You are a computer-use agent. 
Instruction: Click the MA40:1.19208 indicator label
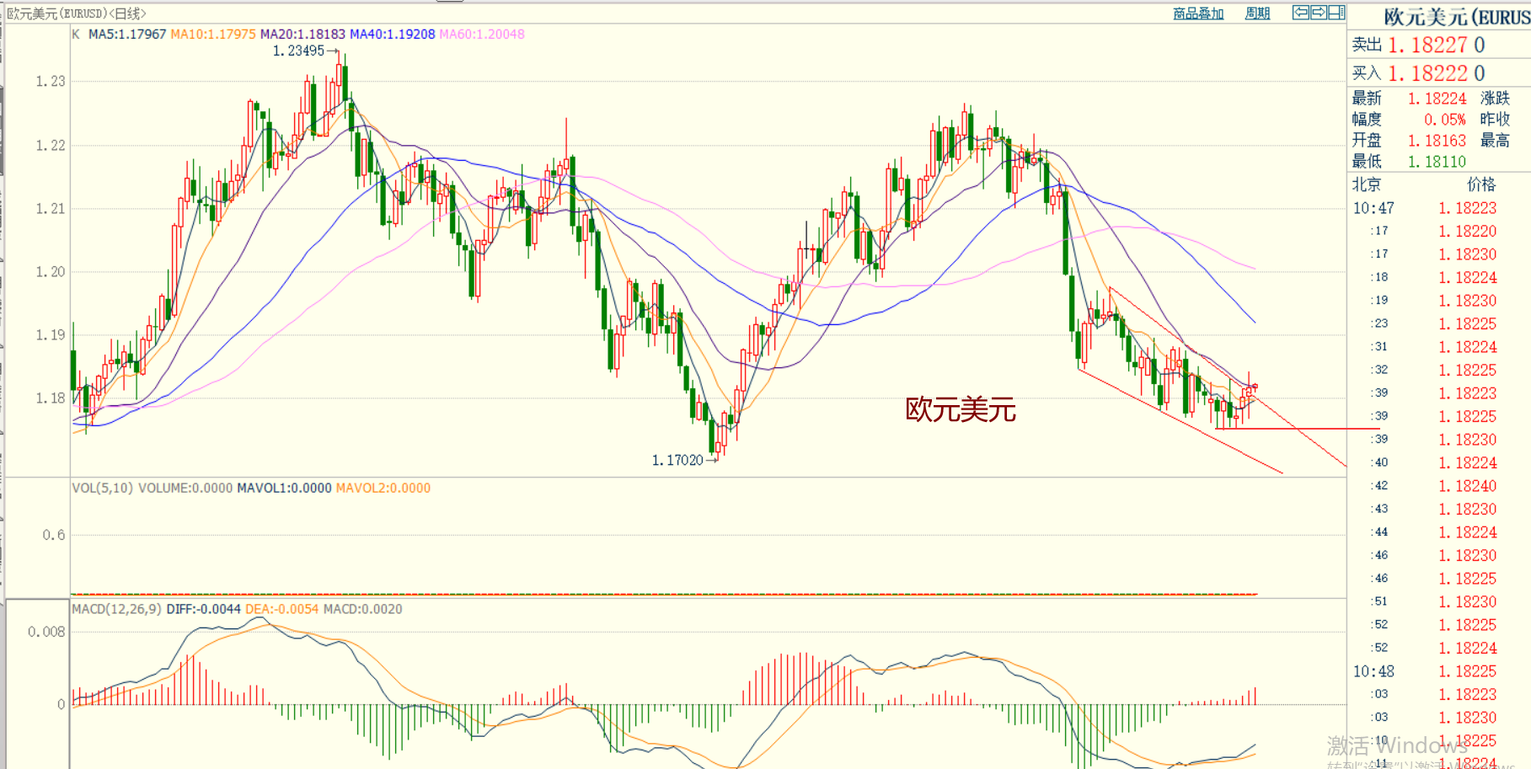tap(393, 35)
